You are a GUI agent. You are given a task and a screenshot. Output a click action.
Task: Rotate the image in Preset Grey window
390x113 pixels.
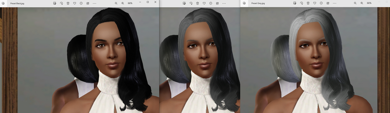pyautogui.click(x=302, y=3)
